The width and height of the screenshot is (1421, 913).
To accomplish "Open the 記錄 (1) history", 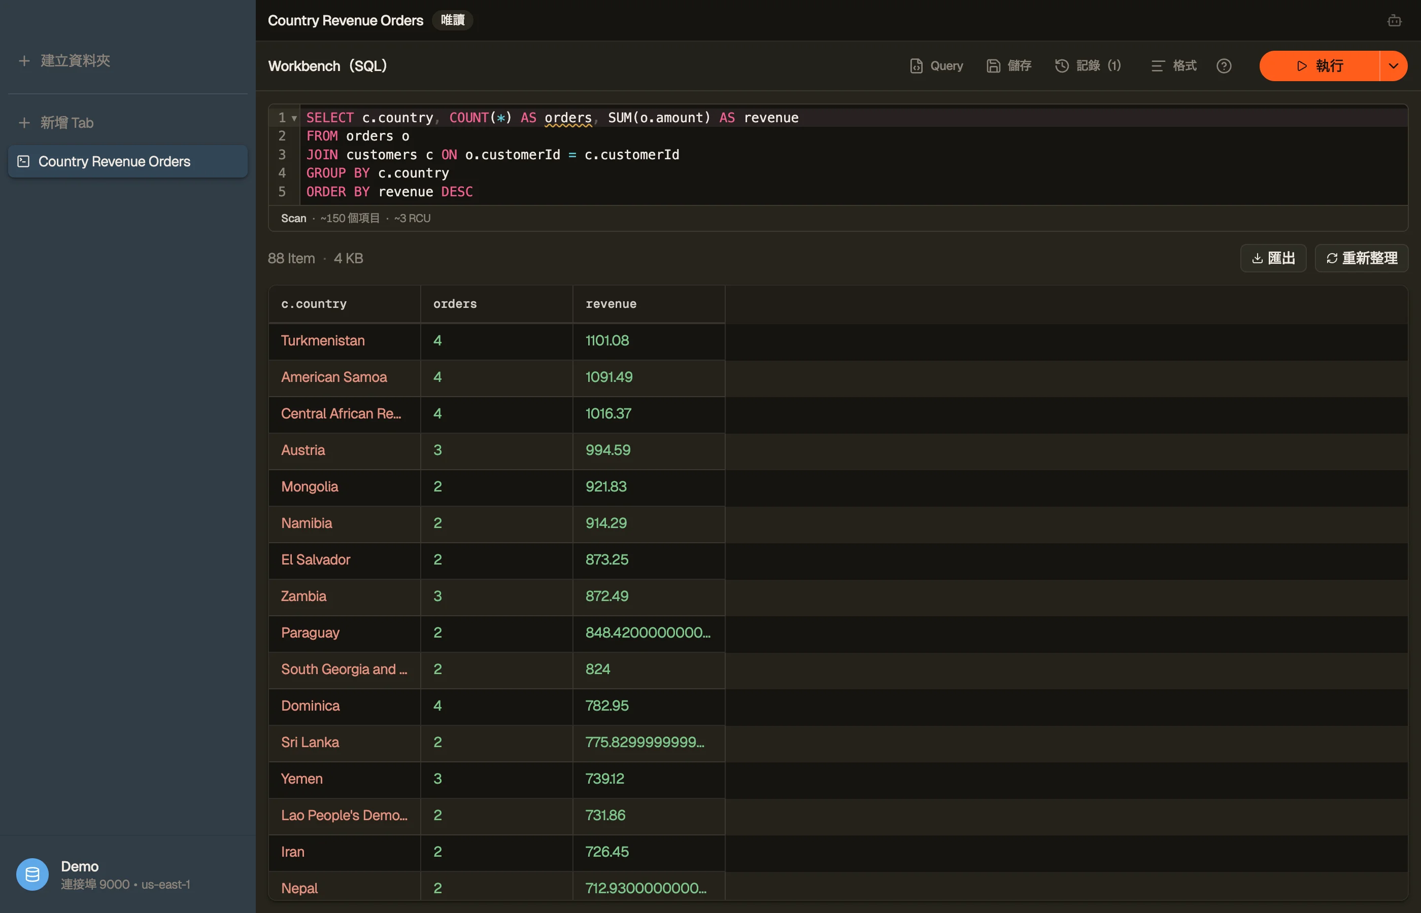I will [x=1088, y=66].
